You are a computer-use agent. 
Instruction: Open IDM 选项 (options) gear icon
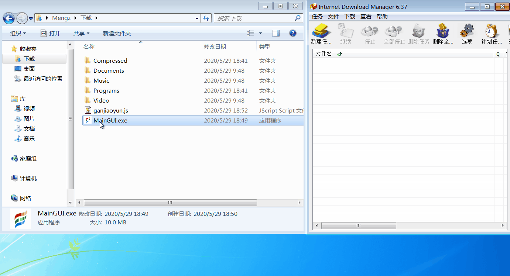click(x=467, y=31)
